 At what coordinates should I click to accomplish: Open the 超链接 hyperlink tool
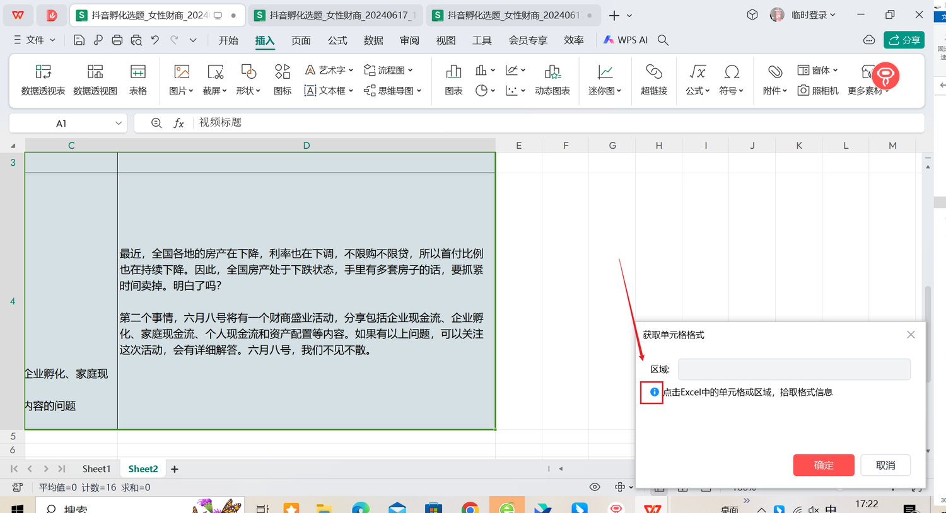coord(653,79)
